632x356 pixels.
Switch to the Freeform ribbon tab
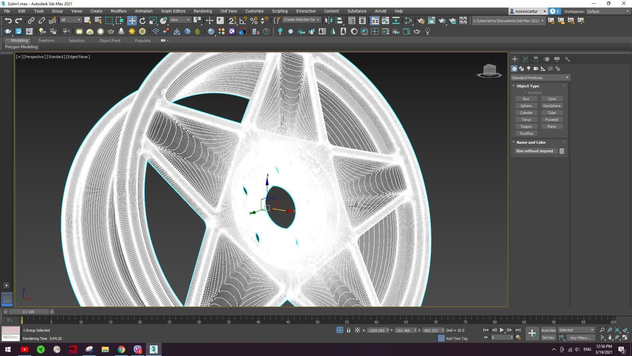coord(46,41)
